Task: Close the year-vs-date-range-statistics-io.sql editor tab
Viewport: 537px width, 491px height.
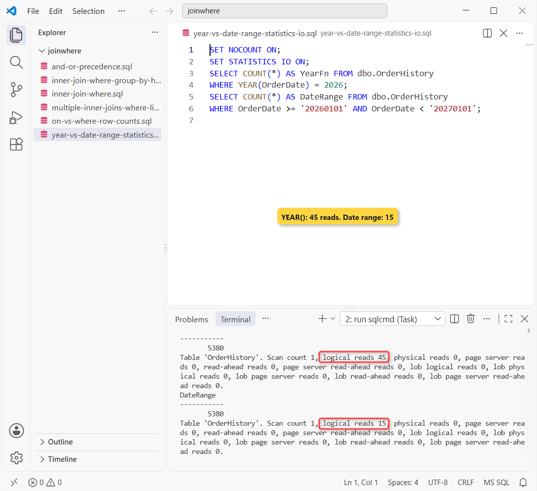Action: [x=503, y=33]
